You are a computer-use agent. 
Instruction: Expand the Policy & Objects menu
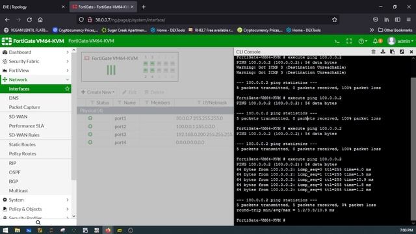coord(36,209)
